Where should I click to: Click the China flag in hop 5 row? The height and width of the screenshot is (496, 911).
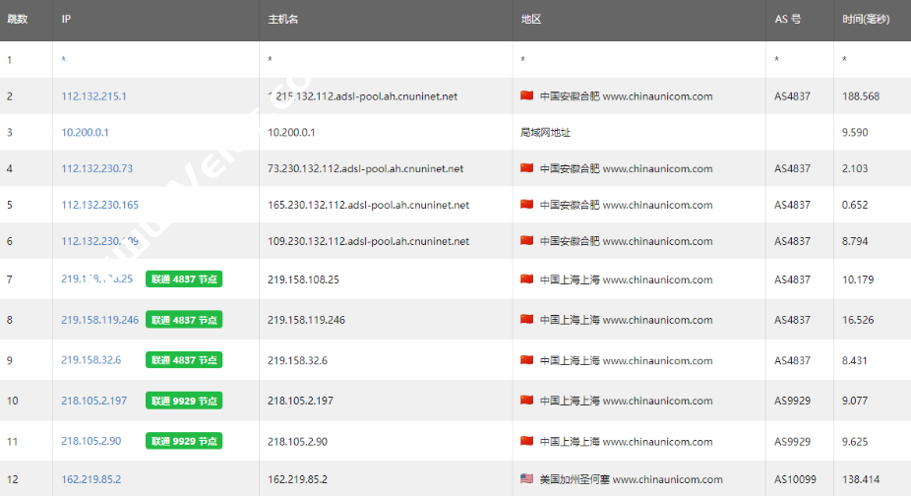coord(526,205)
